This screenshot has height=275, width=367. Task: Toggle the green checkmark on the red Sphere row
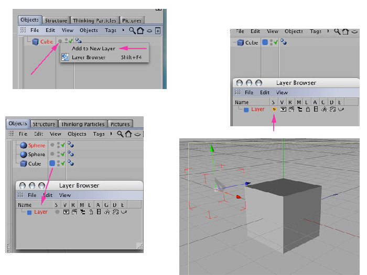(63, 145)
